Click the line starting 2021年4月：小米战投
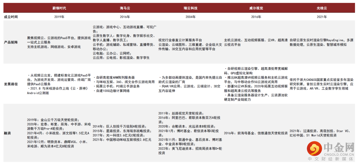The image size is (359, 165). point(59,135)
